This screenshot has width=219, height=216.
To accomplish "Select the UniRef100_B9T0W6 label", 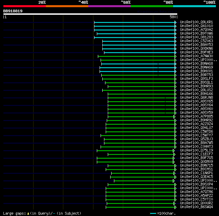I will coord(196,34).
